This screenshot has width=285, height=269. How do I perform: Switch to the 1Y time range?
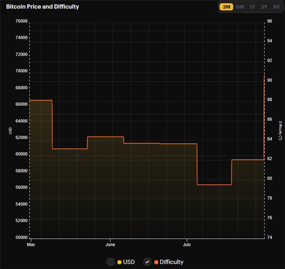click(x=252, y=7)
